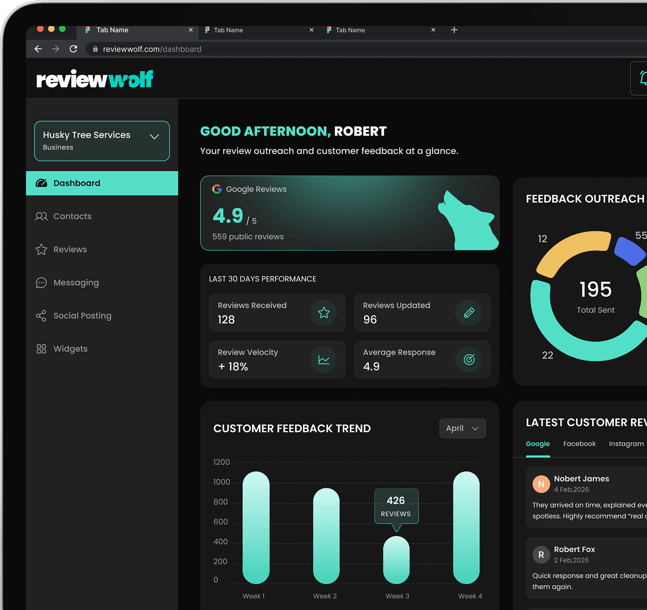Image resolution: width=647 pixels, height=610 pixels.
Task: Click the Messaging chat bubble icon
Action: pos(41,282)
